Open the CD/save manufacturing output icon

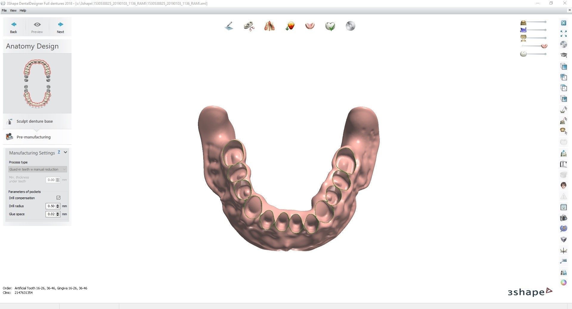[x=351, y=26]
